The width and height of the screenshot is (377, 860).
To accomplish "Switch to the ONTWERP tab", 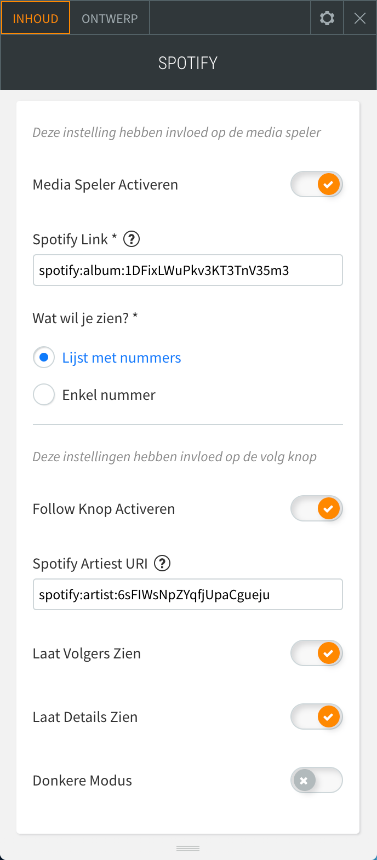I will [x=110, y=18].
